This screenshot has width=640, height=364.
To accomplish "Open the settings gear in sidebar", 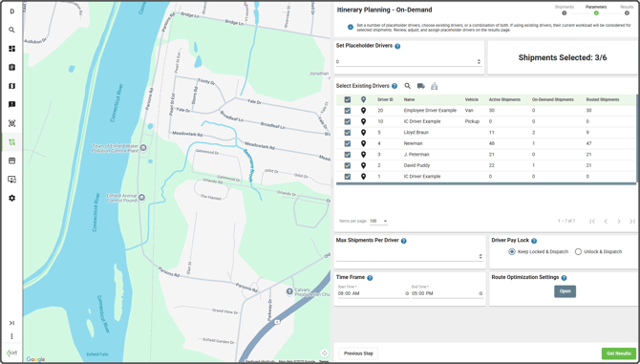I will coord(11,198).
